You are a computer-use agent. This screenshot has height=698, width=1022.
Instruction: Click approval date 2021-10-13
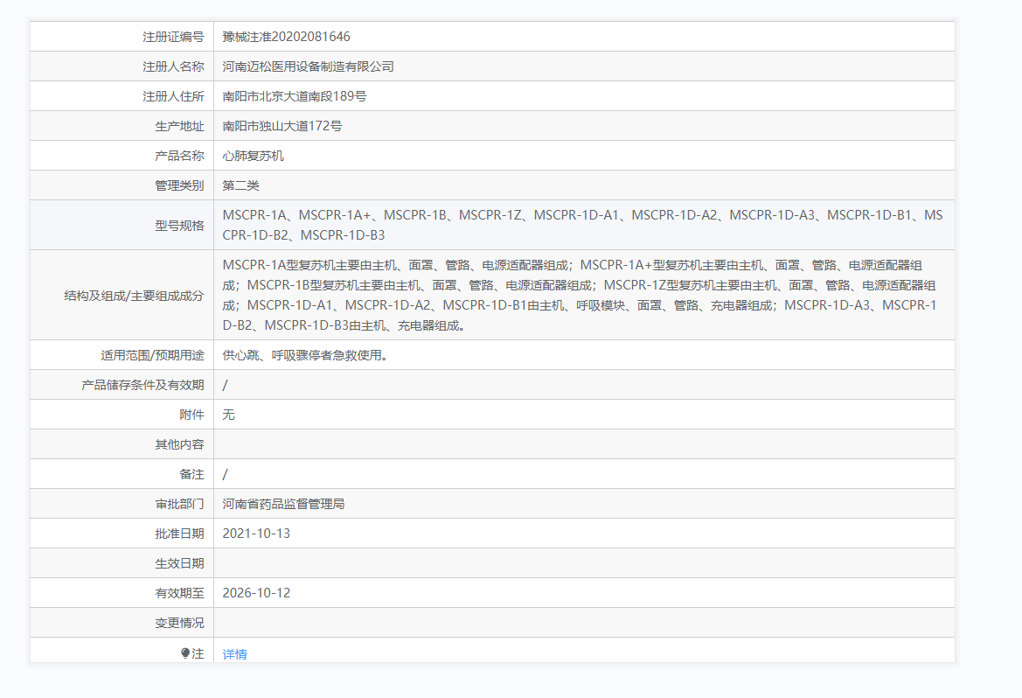[256, 534]
